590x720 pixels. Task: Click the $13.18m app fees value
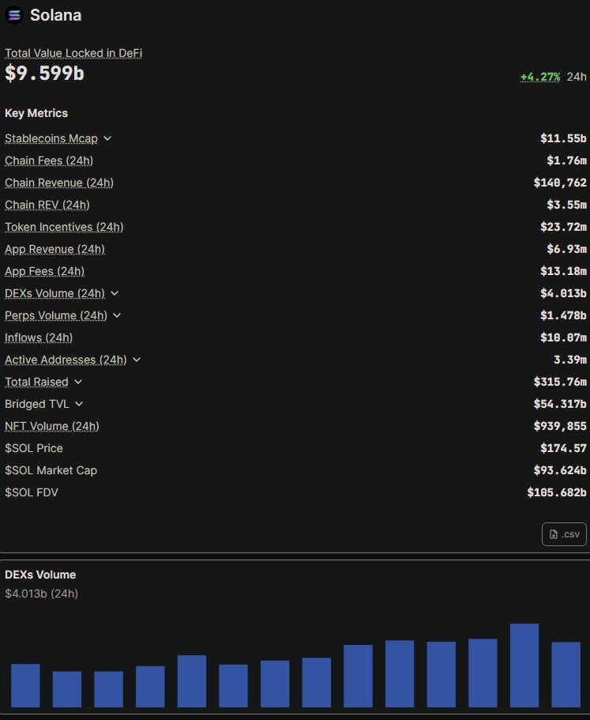(563, 271)
